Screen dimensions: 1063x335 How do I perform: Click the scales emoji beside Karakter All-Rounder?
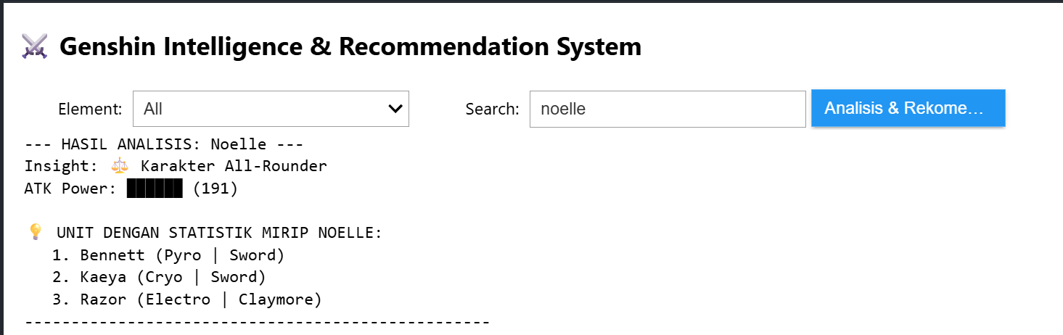118,166
